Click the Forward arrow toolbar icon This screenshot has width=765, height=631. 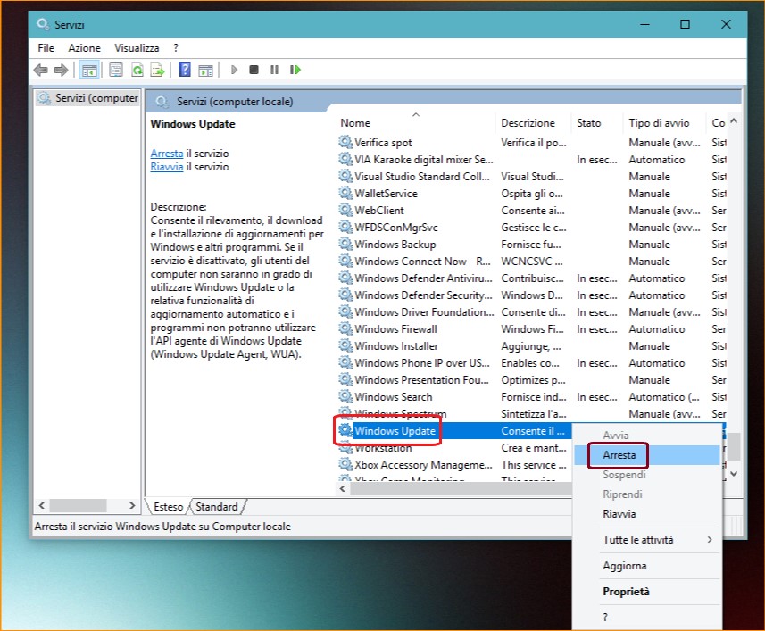[61, 71]
